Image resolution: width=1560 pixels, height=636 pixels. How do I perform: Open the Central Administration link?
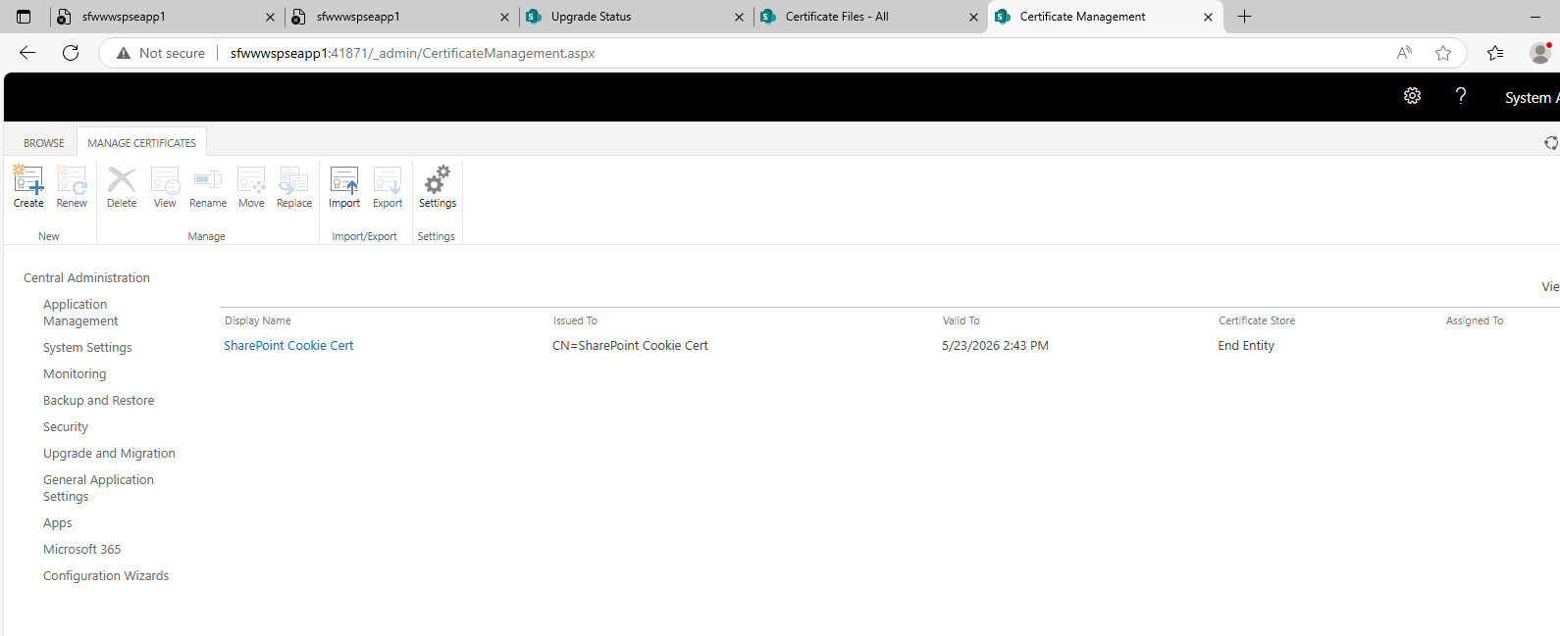86,278
